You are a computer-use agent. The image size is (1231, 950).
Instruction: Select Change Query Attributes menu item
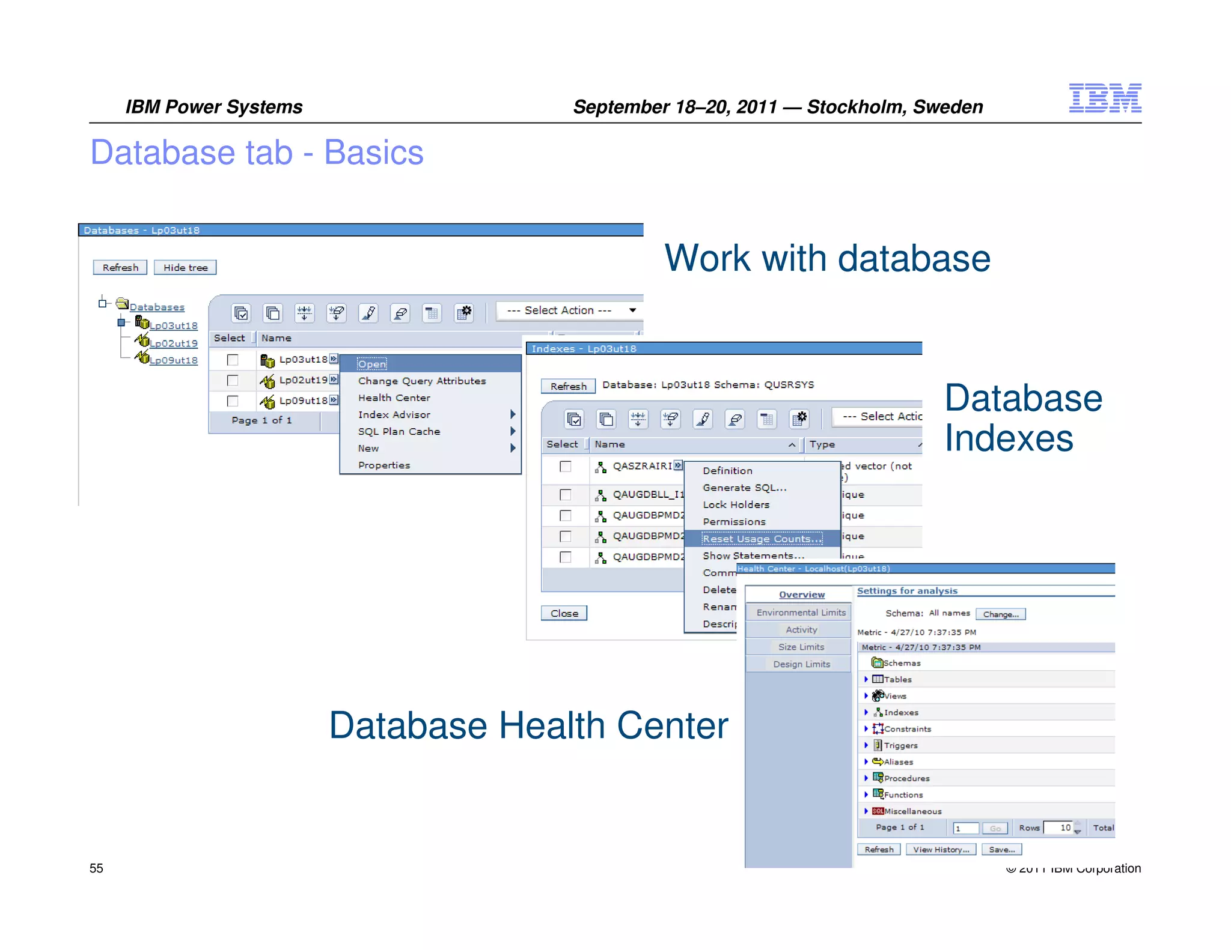(430, 381)
